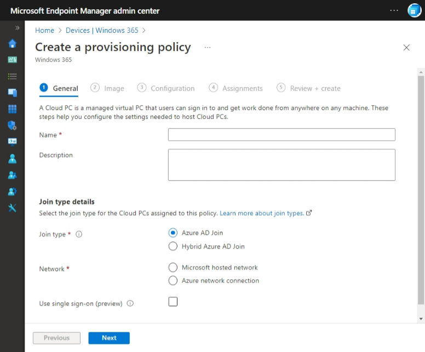The width and height of the screenshot is (425, 352).
Task: Show single sign-on info tooltip
Action: [x=130, y=303]
